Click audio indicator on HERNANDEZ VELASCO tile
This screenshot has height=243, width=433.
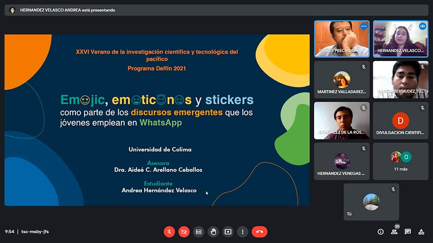[422, 26]
